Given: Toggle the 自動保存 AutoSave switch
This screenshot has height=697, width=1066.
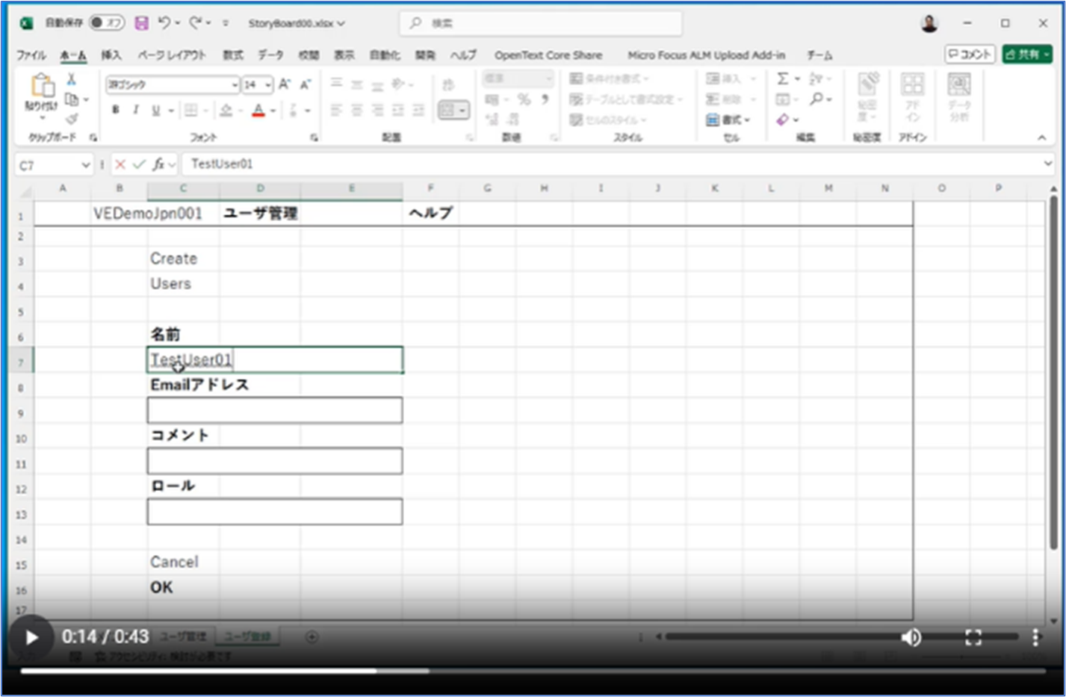Looking at the screenshot, I should click(x=106, y=23).
